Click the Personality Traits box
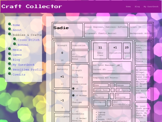The image size is (162, 122). [x=143, y=53]
